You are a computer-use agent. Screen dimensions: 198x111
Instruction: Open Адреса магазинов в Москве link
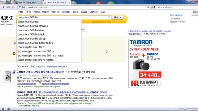tap(55, 84)
